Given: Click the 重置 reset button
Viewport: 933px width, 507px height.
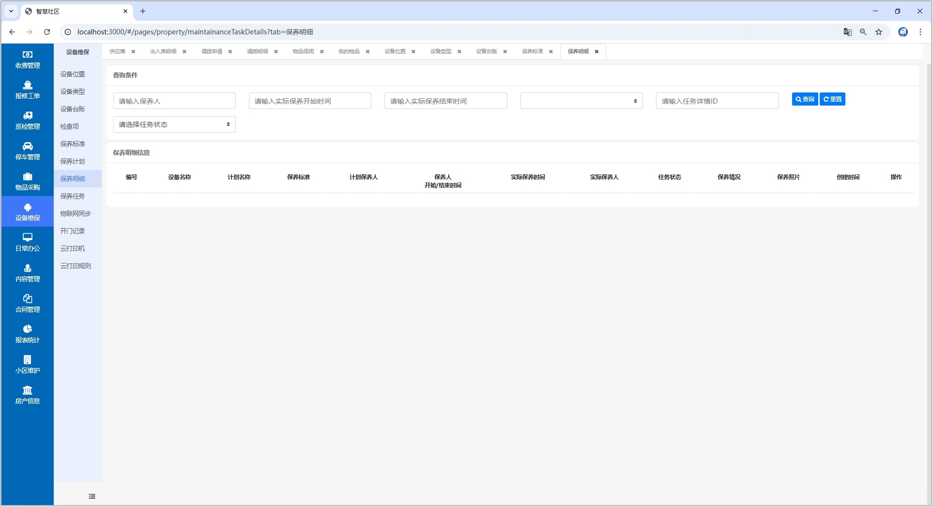Looking at the screenshot, I should pyautogui.click(x=832, y=99).
